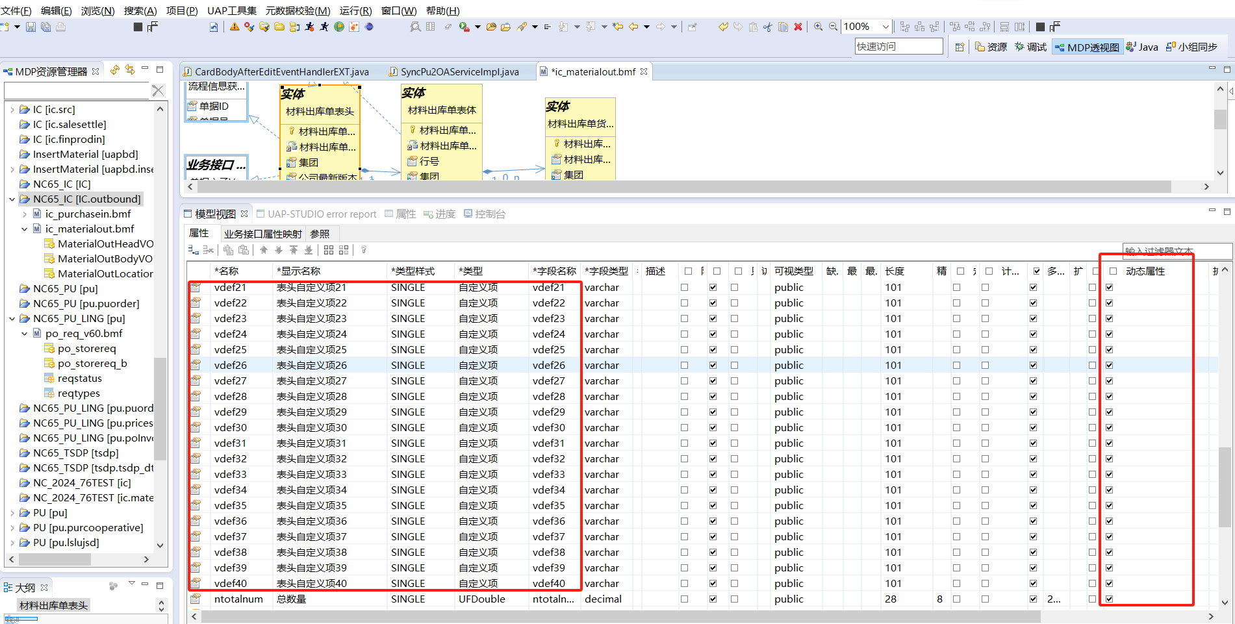The height and width of the screenshot is (624, 1235).
Task: Click the move up arrow in the 模型视图 toolbar
Action: 264,250
